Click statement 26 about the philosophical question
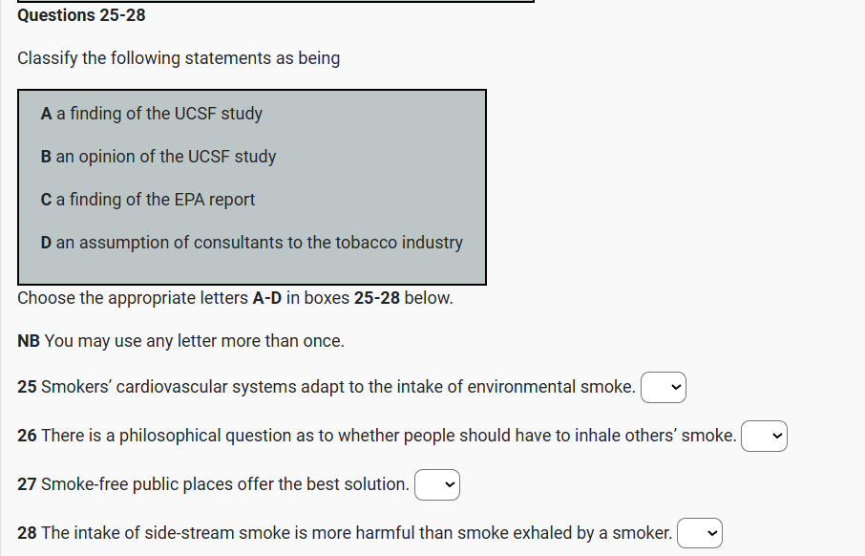Image resolution: width=865 pixels, height=556 pixels. (x=389, y=436)
